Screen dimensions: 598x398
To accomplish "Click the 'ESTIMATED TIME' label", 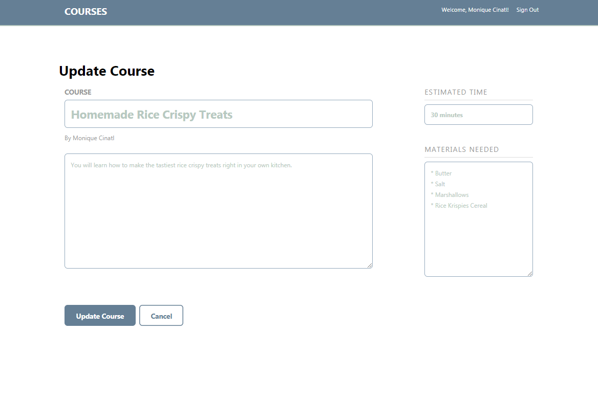I will [x=456, y=92].
